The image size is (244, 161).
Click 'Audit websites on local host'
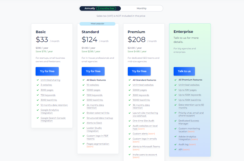(145, 127)
